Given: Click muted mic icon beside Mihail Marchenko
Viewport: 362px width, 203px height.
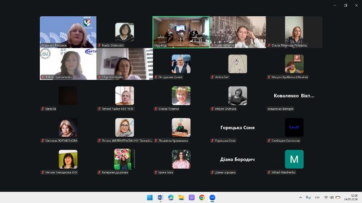Looking at the screenshot, I should (269, 172).
